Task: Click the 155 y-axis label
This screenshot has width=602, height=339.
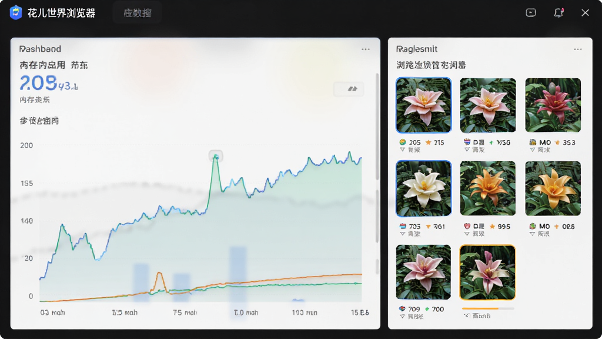Action: [26, 184]
